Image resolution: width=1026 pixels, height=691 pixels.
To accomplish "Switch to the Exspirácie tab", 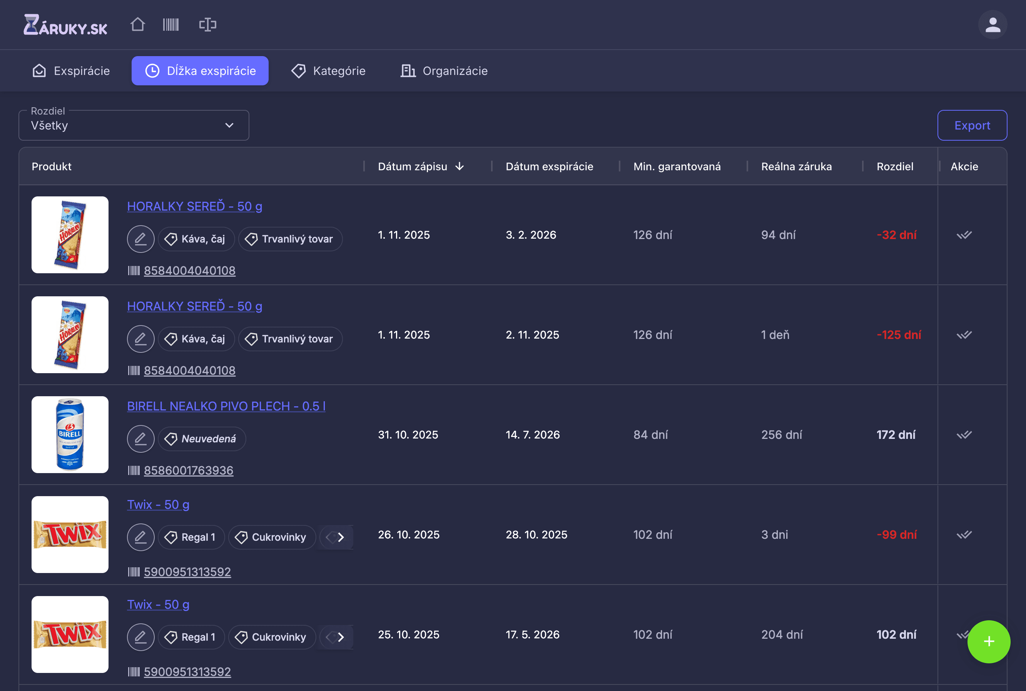I will tap(71, 70).
